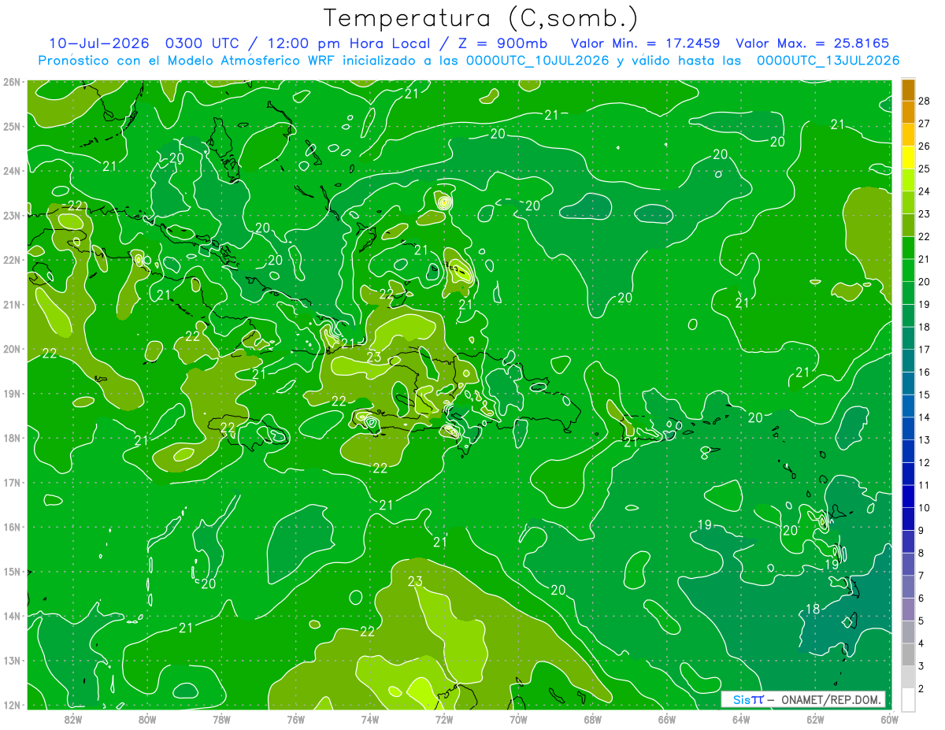Pick the lime swatch between 23 and 24
The image size is (945, 730).
(x=908, y=202)
